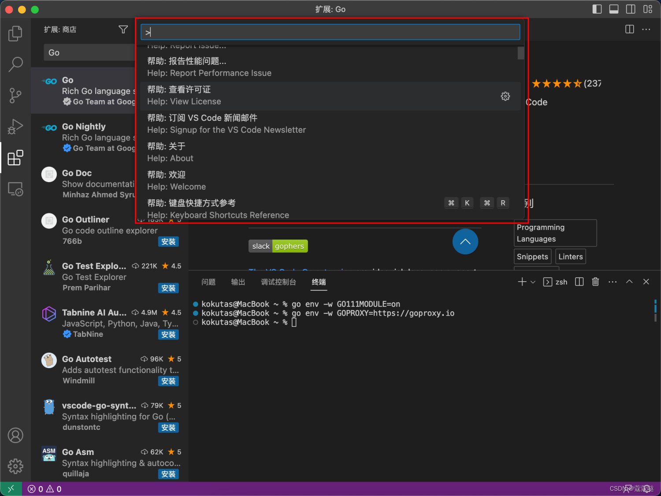Open the Snippets category tag
This screenshot has height=496, width=661.
(532, 257)
